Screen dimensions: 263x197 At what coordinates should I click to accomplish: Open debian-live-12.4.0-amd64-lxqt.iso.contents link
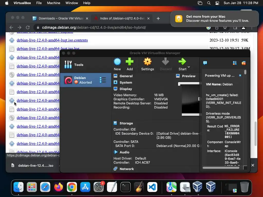[52, 40]
